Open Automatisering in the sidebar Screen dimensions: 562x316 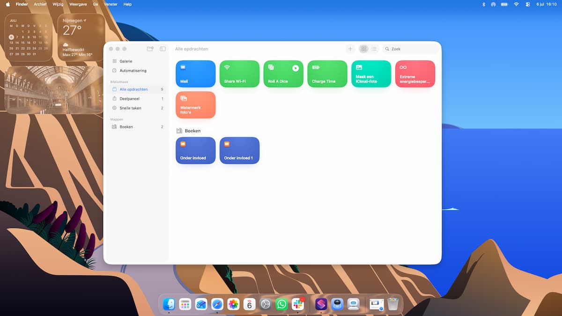point(138,71)
